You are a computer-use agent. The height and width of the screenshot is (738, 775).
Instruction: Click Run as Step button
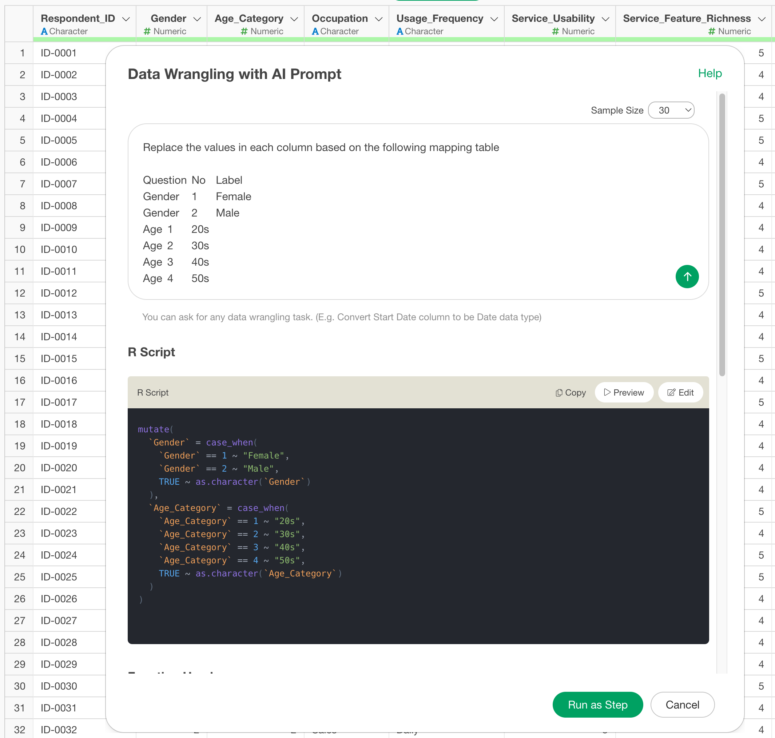597,705
